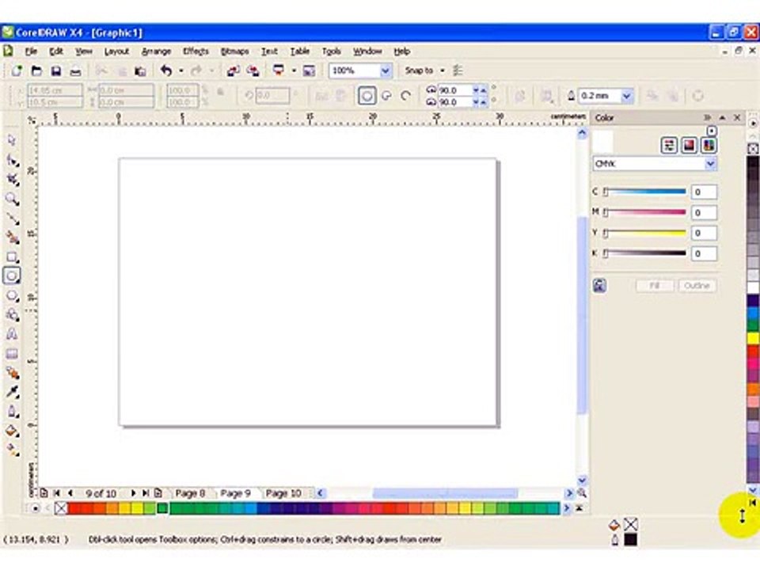Viewport: 760px width, 570px height.
Task: Open the Bitmaps menu
Action: (234, 51)
